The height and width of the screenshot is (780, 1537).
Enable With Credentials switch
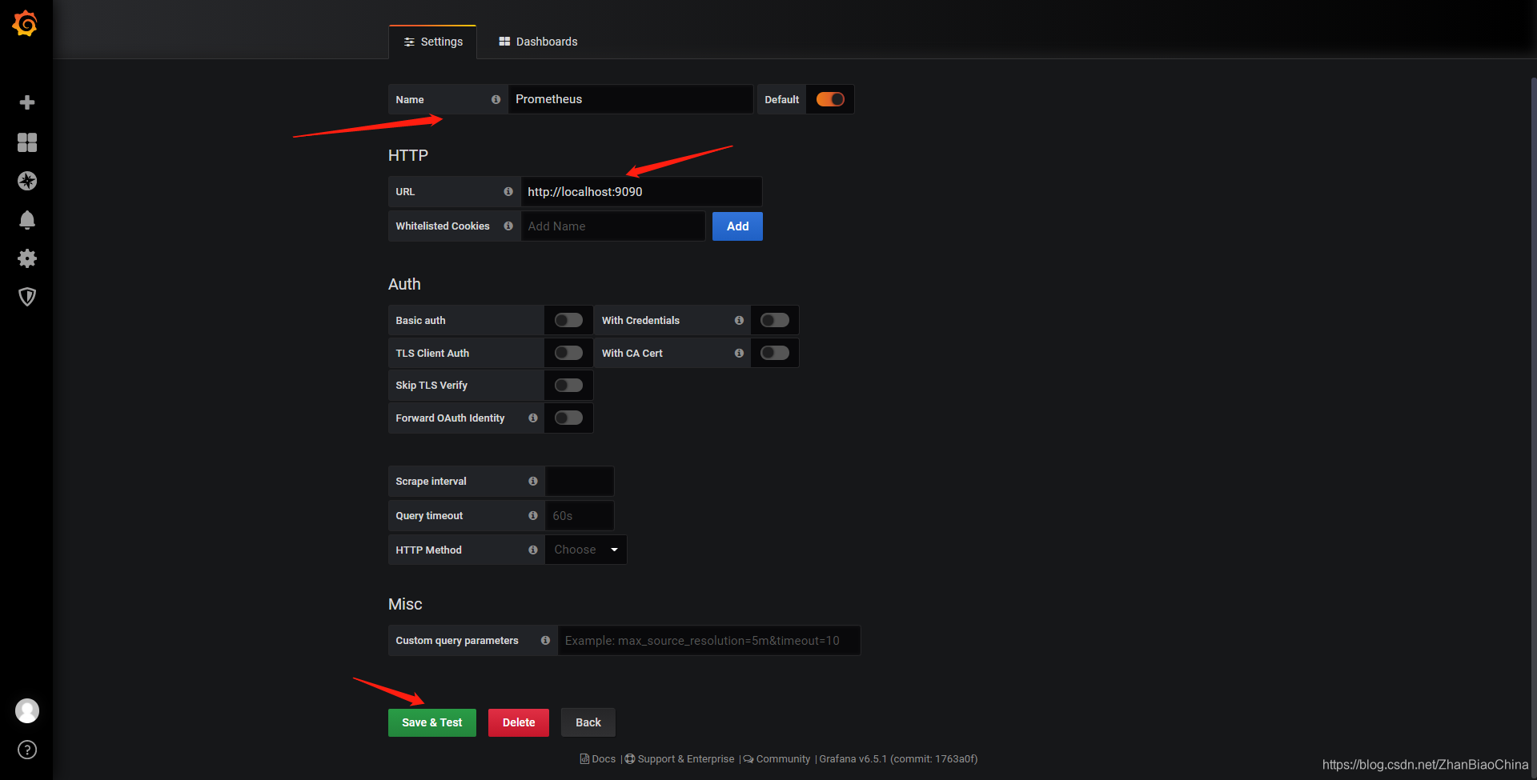click(775, 320)
